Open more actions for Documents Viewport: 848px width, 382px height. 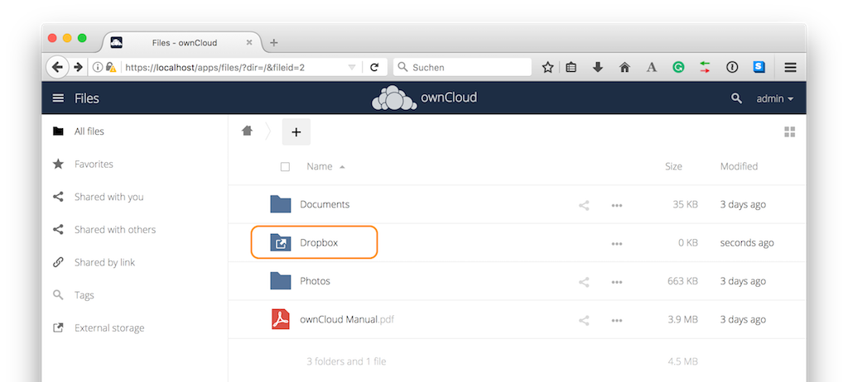(616, 205)
